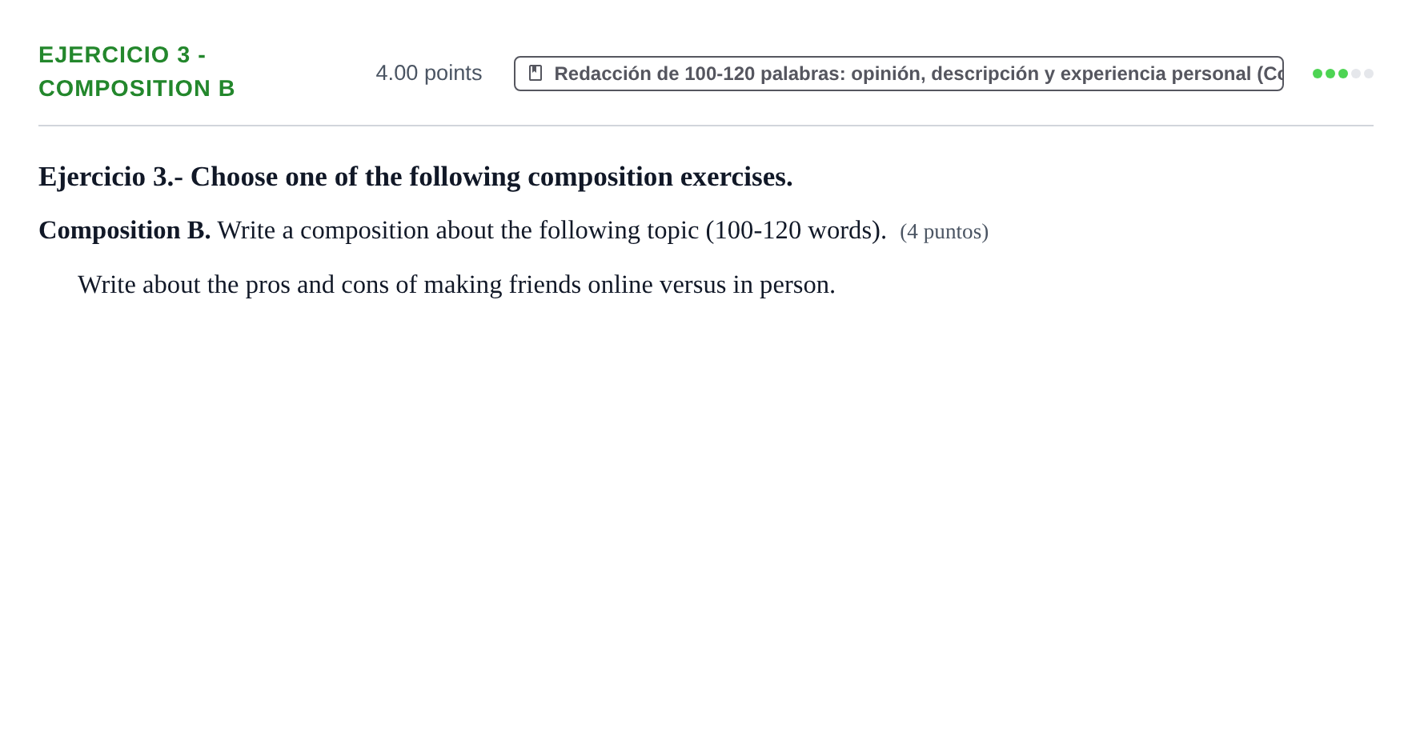Open the Redacción de 100-120 palabras tag

click(x=898, y=74)
